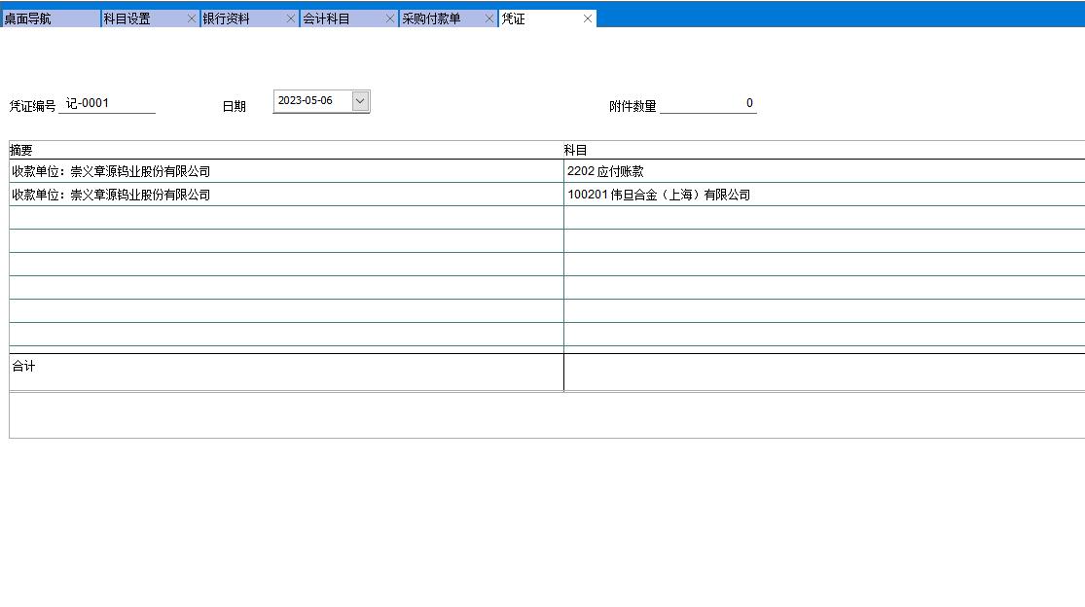Close the 会计科目 tab
This screenshot has width=1085, height=607.
(x=390, y=18)
